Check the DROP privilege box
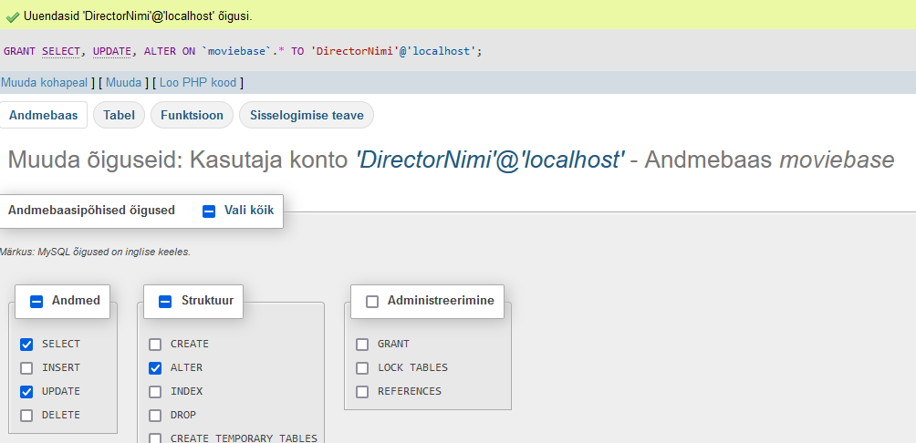 tap(155, 416)
